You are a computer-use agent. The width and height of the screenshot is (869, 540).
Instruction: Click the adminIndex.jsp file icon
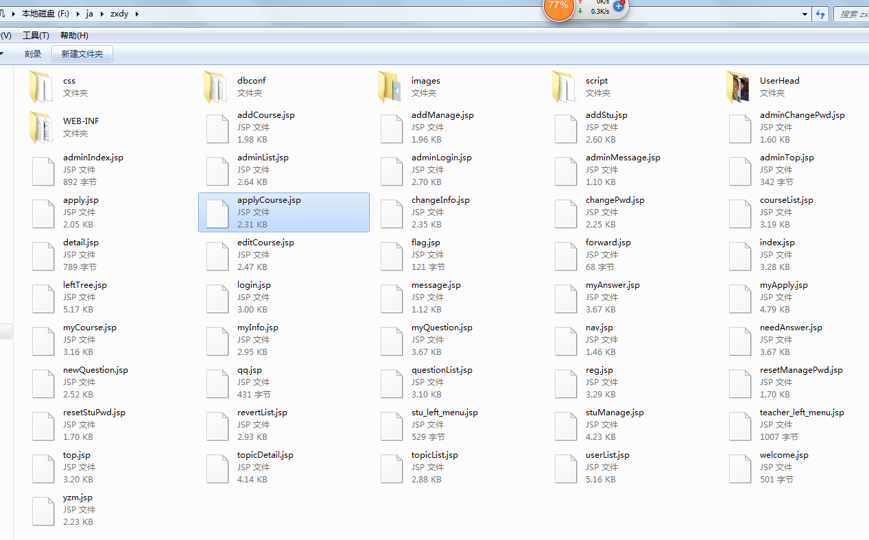[x=43, y=171]
